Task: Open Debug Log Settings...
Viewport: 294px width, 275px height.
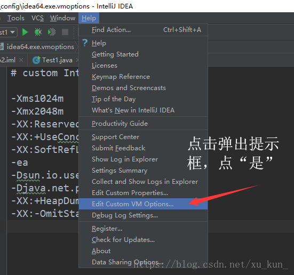Action: click(143, 215)
